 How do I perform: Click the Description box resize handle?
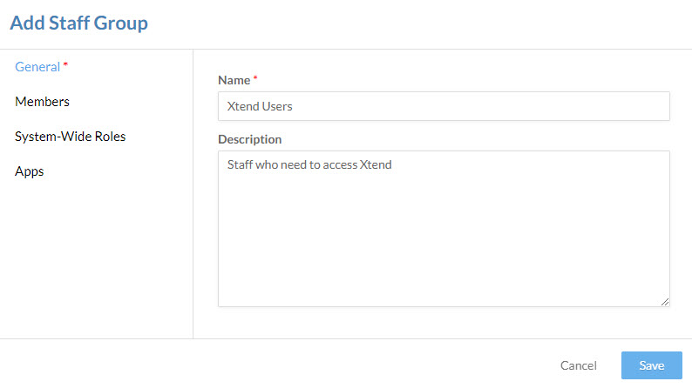tap(665, 302)
